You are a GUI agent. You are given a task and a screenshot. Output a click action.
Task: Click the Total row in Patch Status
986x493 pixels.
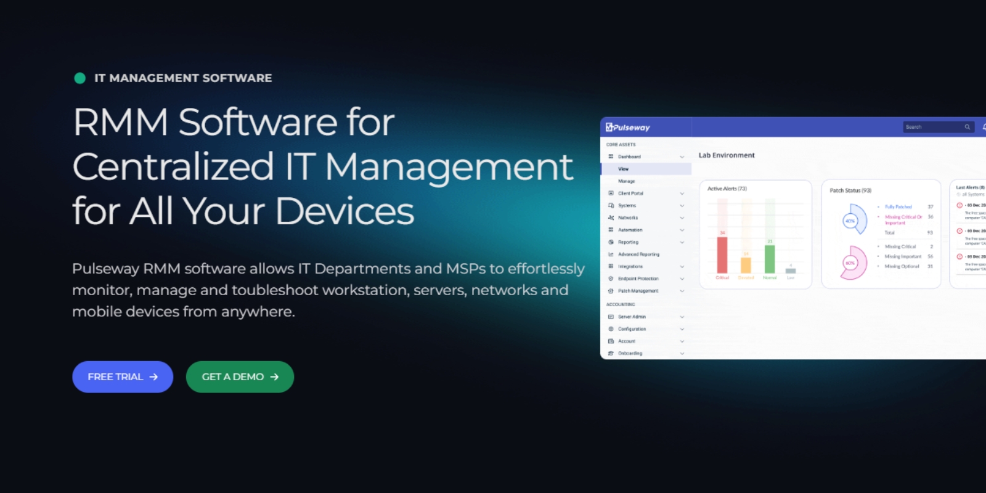pyautogui.click(x=908, y=233)
